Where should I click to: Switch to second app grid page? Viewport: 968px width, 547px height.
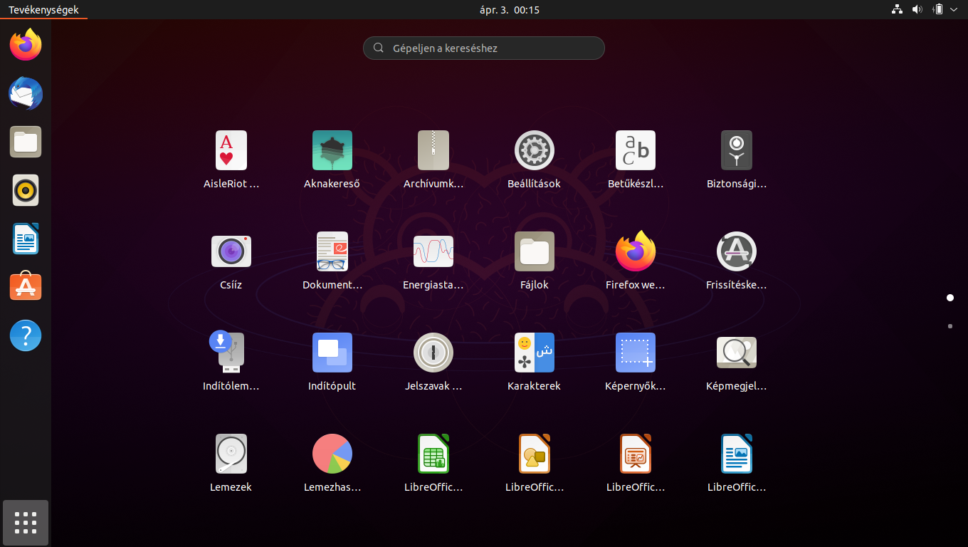tap(950, 326)
